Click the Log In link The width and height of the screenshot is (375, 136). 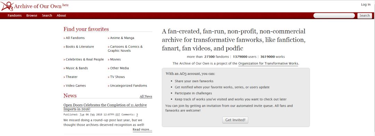coord(366,4)
